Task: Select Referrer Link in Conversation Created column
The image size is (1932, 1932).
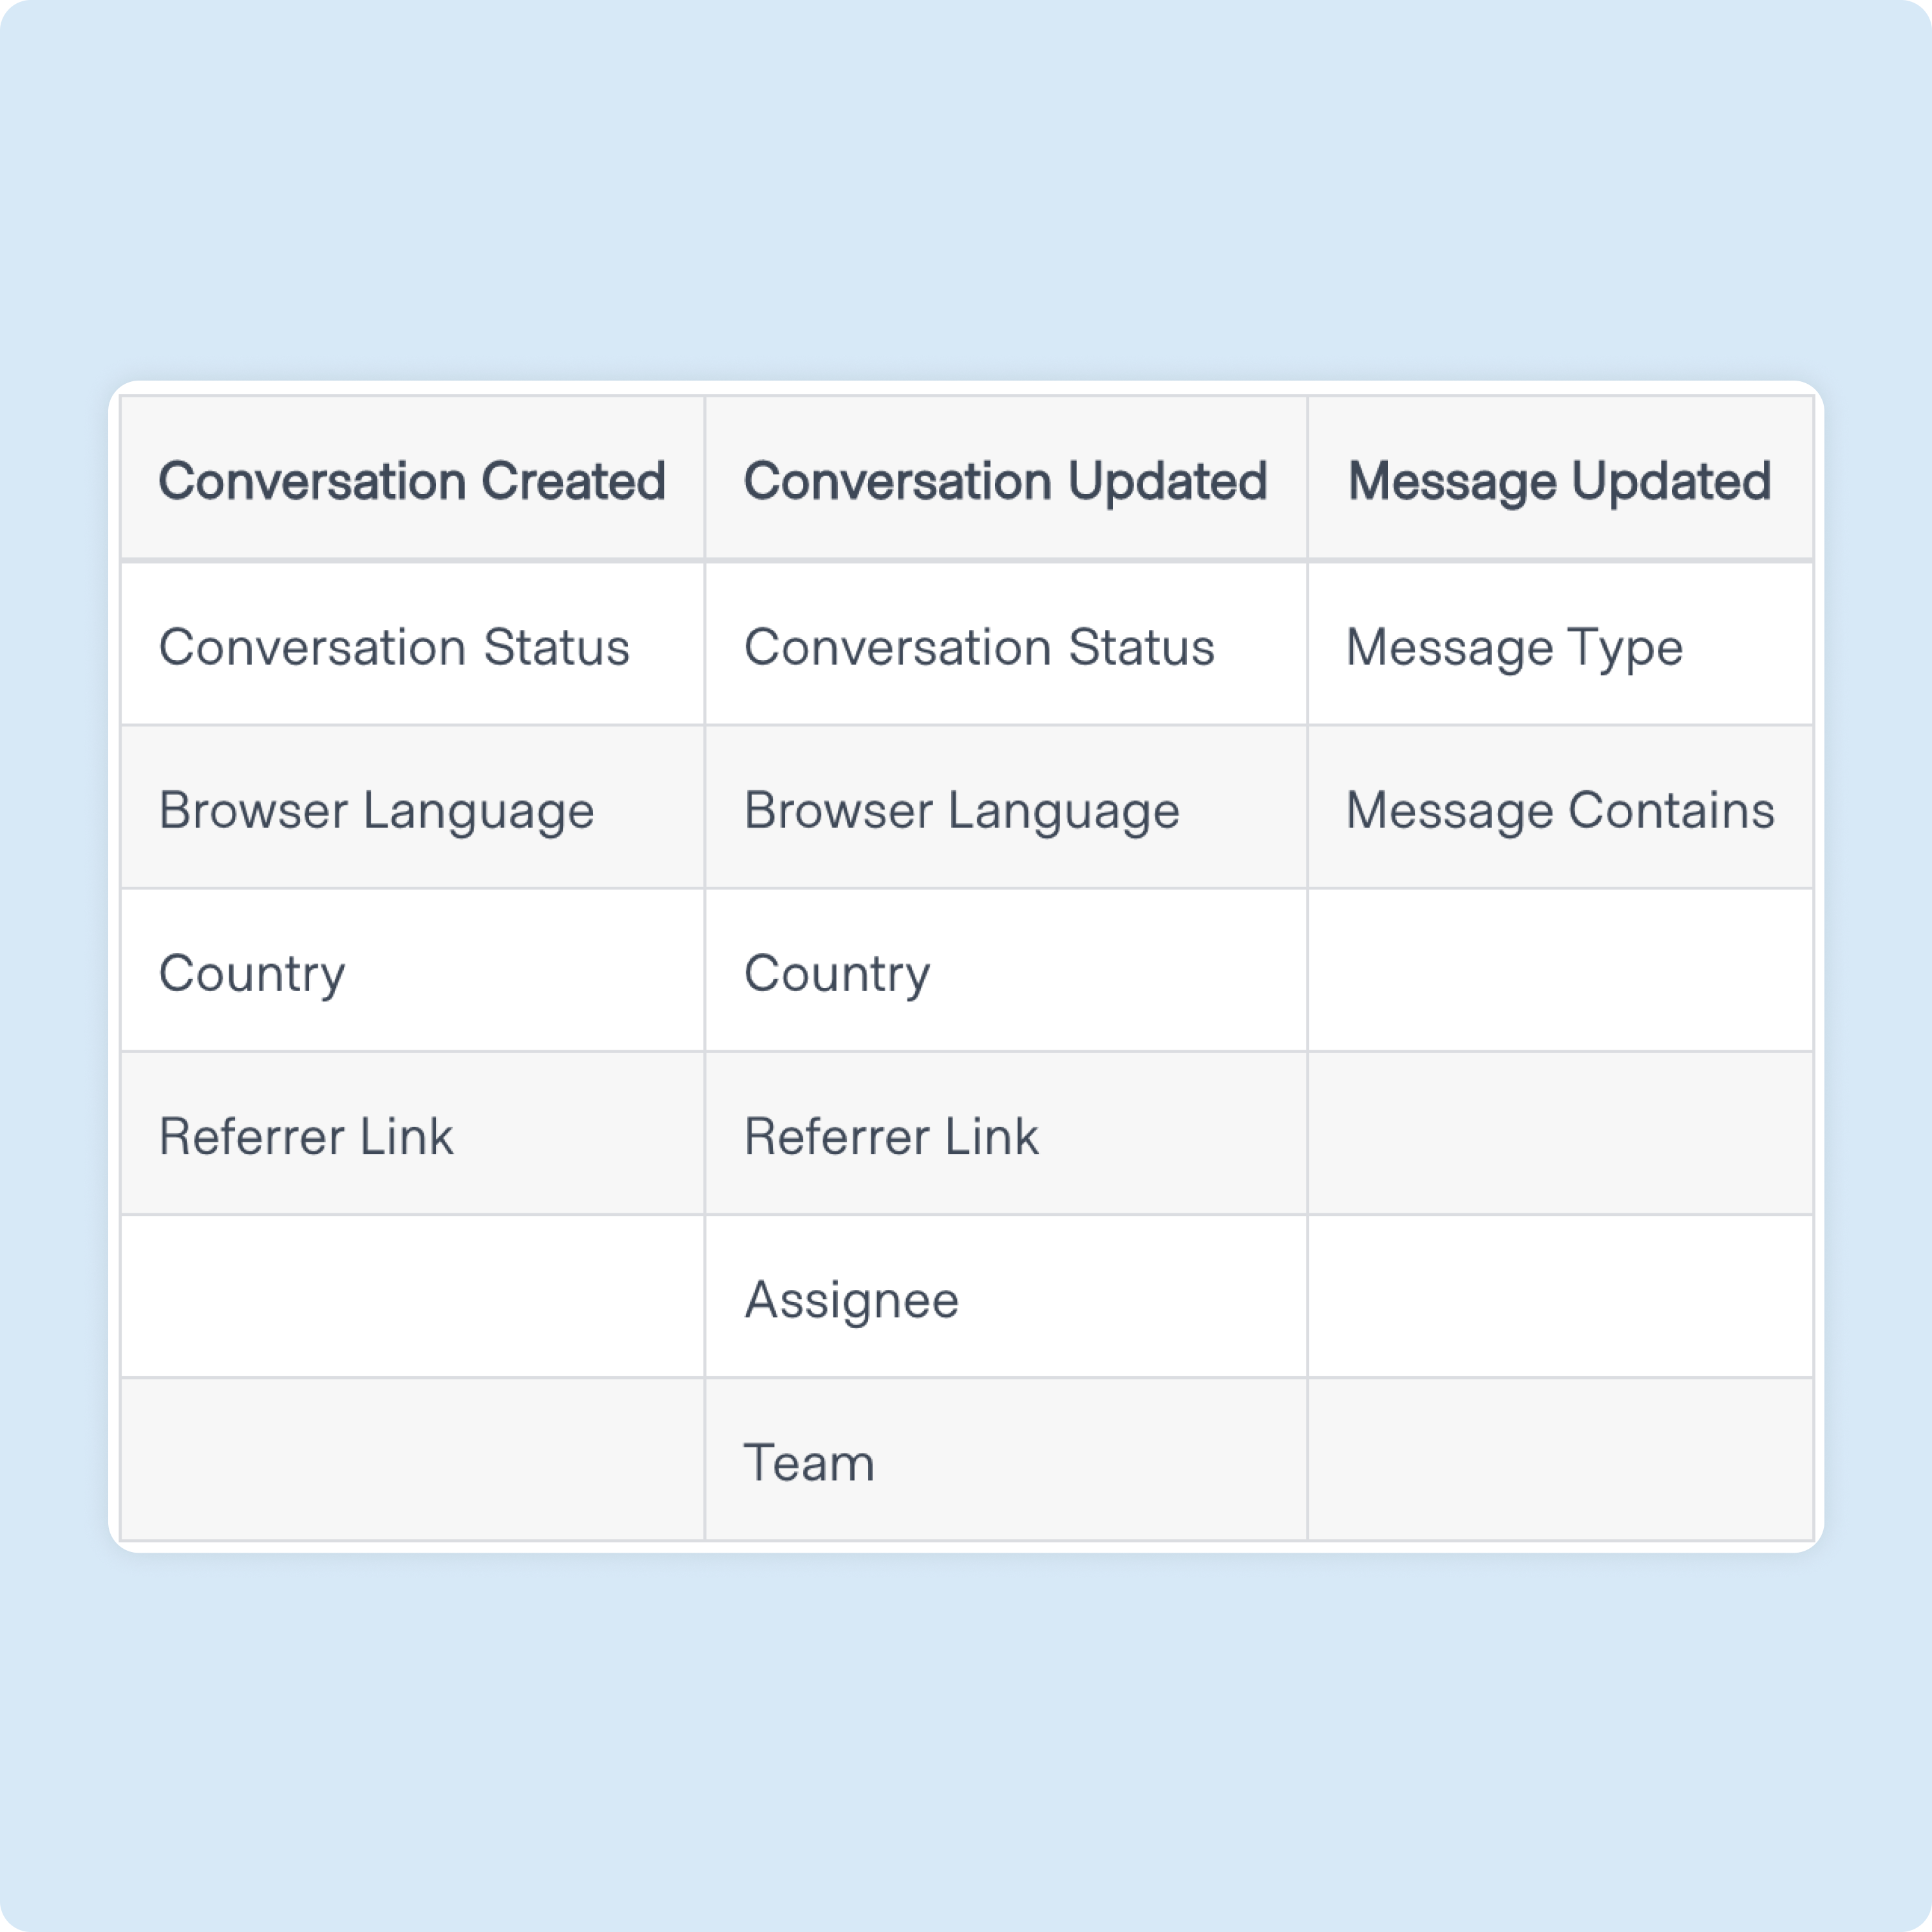Action: (306, 1136)
